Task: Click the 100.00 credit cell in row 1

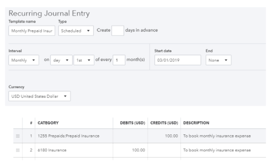Action: pos(164,136)
